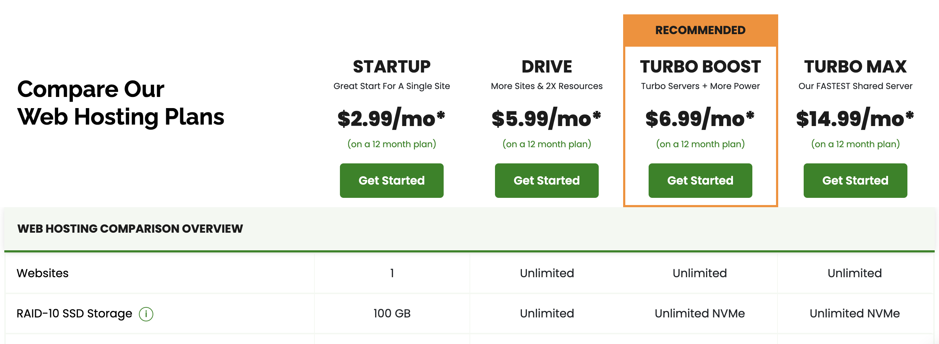
Task: Click Unlimited NVMe cell for Turbo Boost
Action: (x=700, y=313)
